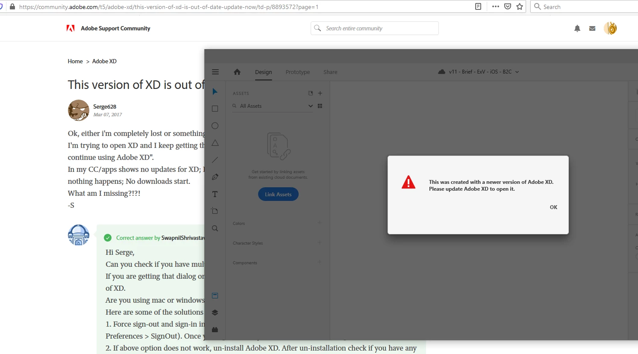638x354 pixels.
Task: Activate the Artboard tool
Action: click(x=215, y=211)
